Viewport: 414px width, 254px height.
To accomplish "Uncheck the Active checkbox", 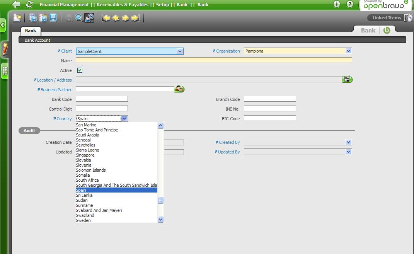I will click(x=80, y=70).
